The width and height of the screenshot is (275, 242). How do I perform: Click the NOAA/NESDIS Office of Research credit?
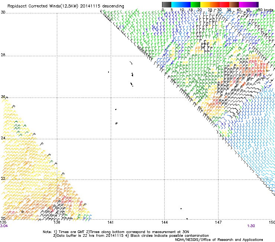pos(219,240)
